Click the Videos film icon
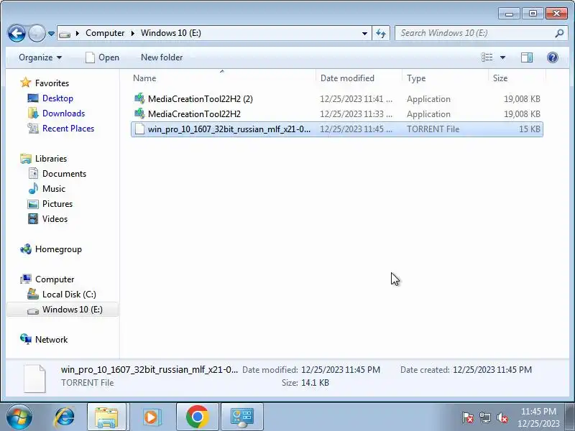 (33, 219)
